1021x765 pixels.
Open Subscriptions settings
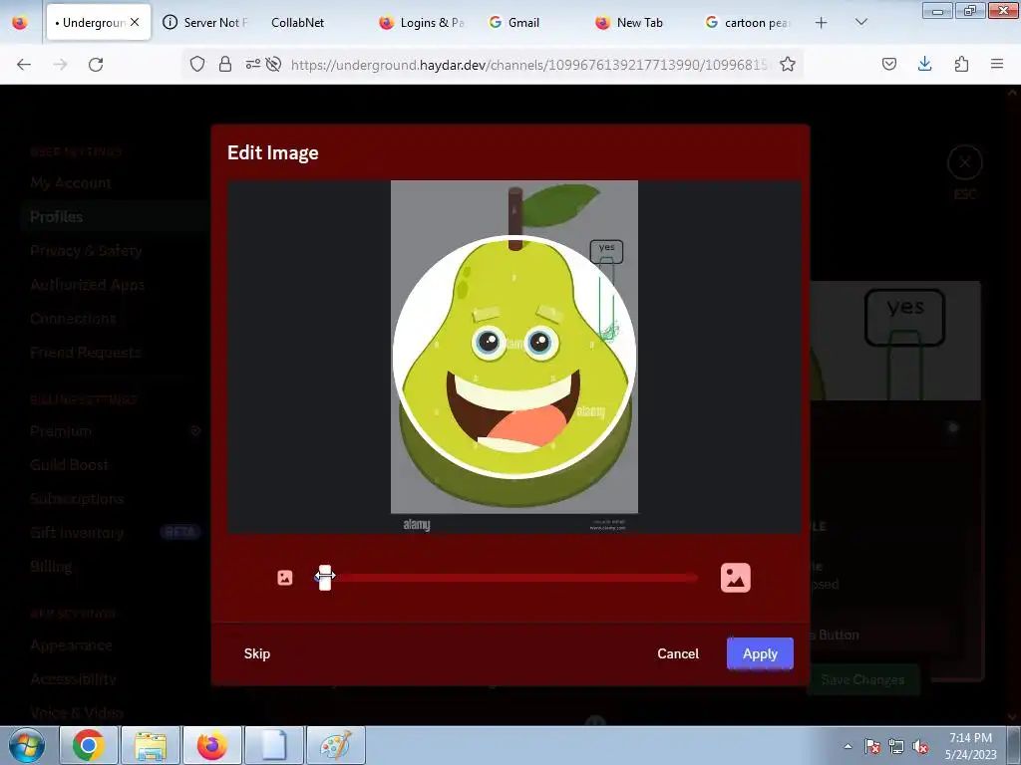point(77,498)
